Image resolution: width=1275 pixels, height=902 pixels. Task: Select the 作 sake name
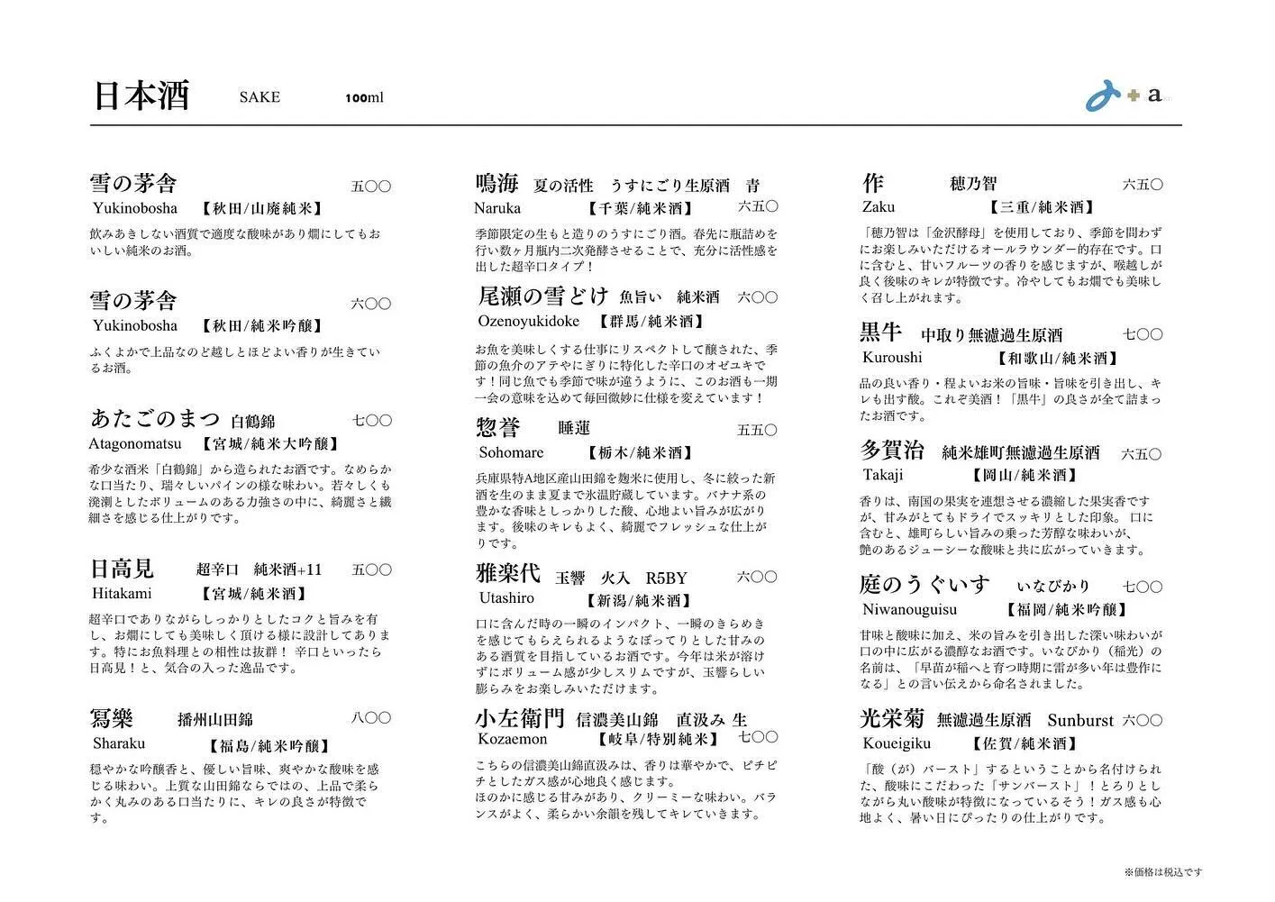pos(873,183)
